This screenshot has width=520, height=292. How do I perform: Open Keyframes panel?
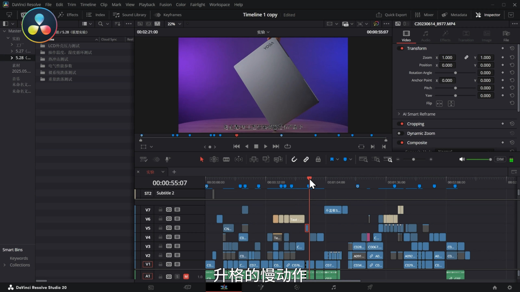tap(168, 15)
